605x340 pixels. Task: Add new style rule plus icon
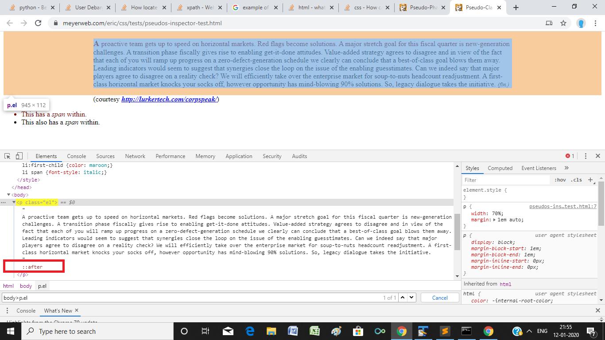pos(590,180)
